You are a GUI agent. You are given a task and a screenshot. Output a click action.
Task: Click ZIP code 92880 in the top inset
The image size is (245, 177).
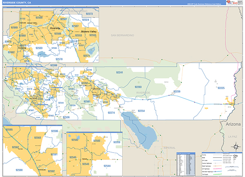tap(14, 28)
